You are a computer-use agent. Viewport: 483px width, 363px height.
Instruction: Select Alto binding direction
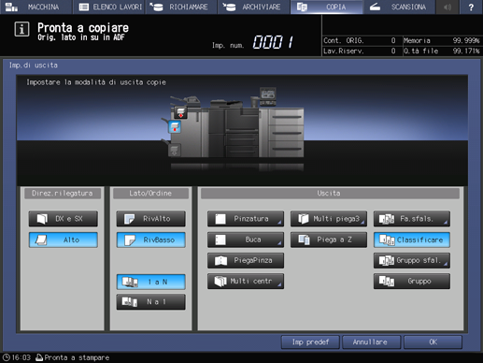[x=64, y=240]
